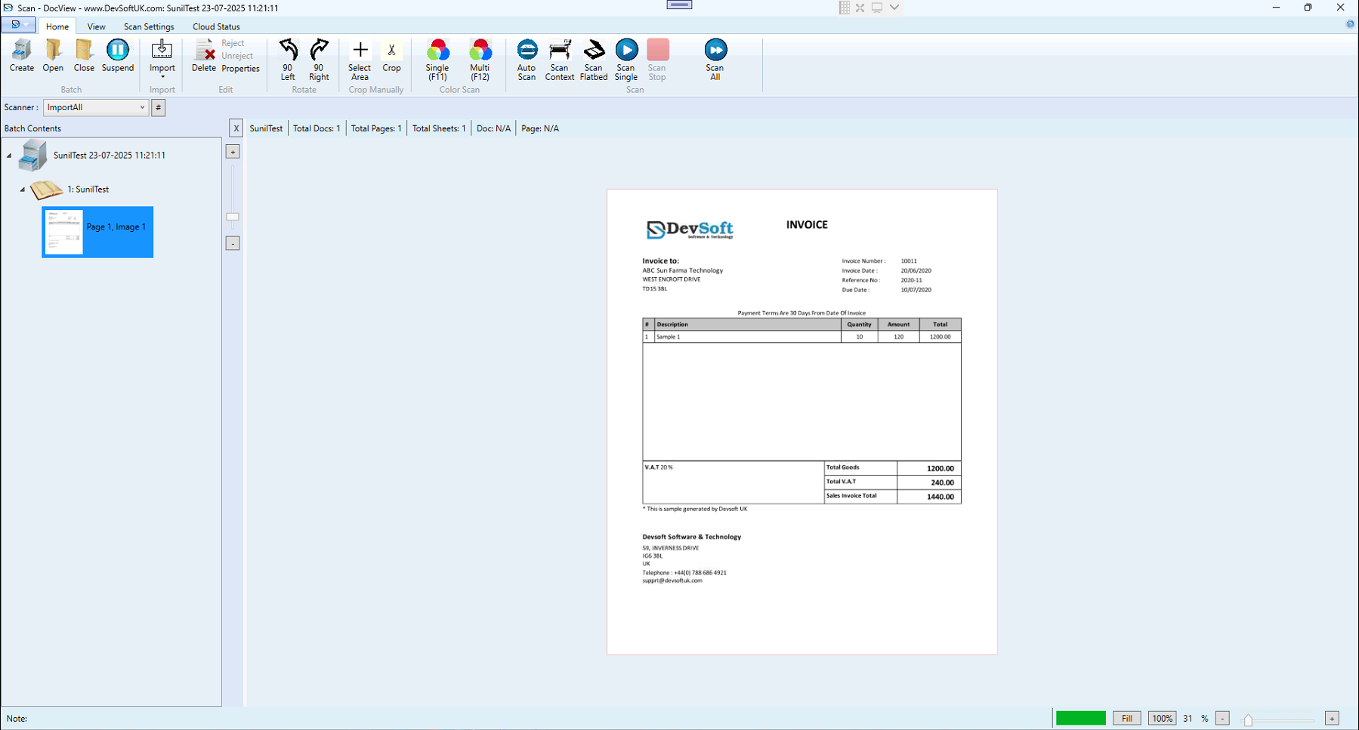Suspend the current batch
The image size is (1359, 730).
(118, 54)
